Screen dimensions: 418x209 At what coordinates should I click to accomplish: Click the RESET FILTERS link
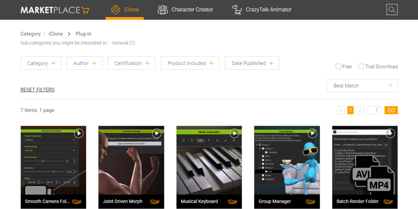point(37,90)
